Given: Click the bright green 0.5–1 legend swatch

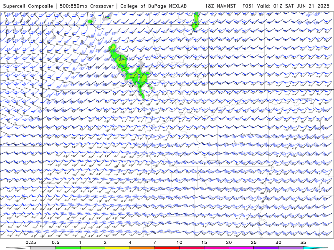Looking at the screenshot, I should (68, 248).
